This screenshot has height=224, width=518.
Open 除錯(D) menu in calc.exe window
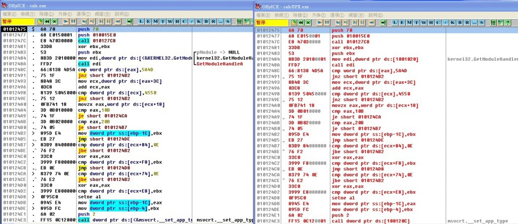coord(47,14)
